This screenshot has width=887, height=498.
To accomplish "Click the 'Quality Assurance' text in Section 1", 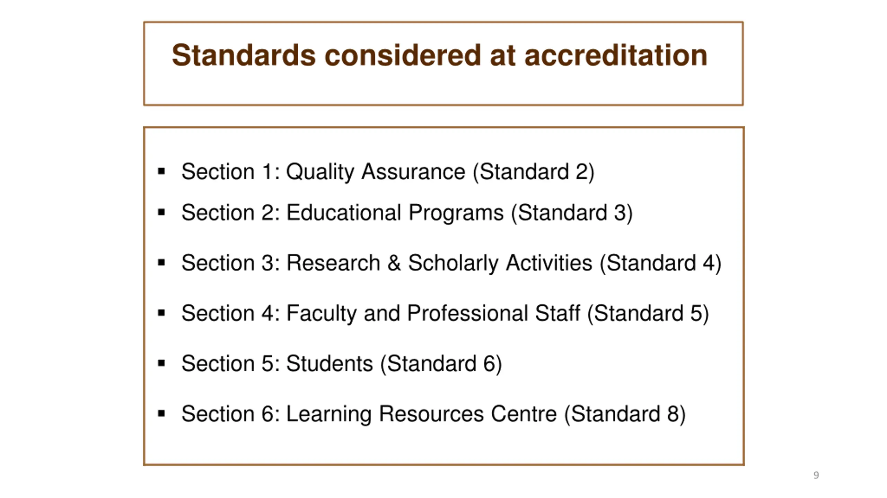I will pyautogui.click(x=376, y=172).
